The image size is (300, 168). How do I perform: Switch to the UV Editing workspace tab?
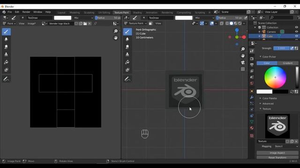104,13
